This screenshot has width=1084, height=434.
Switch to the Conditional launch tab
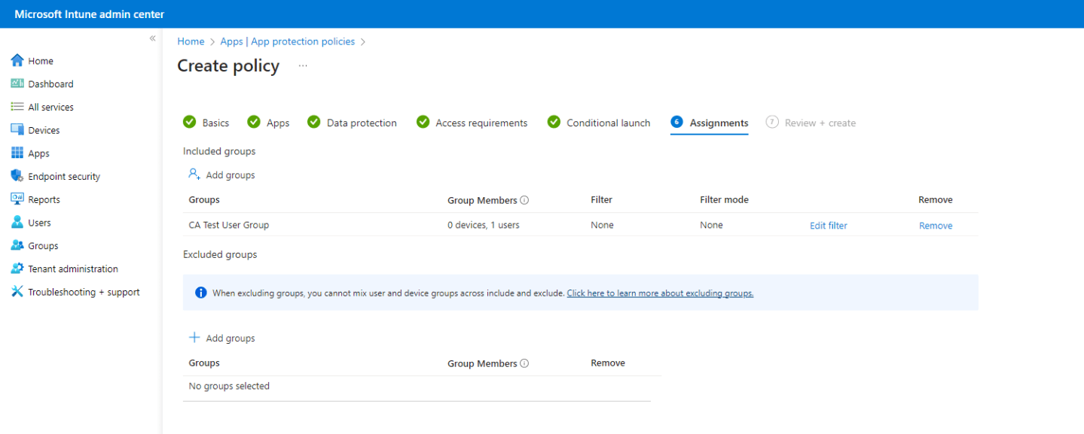607,122
